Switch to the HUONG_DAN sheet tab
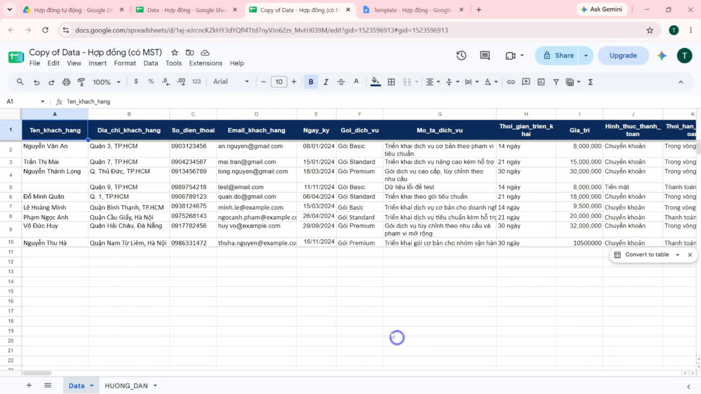 point(126,386)
